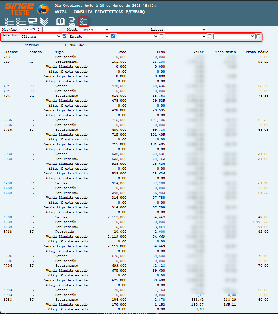Open the fourth empty Detalhar dropdown
The height and width of the screenshot is (314, 278).
[x=186, y=37]
